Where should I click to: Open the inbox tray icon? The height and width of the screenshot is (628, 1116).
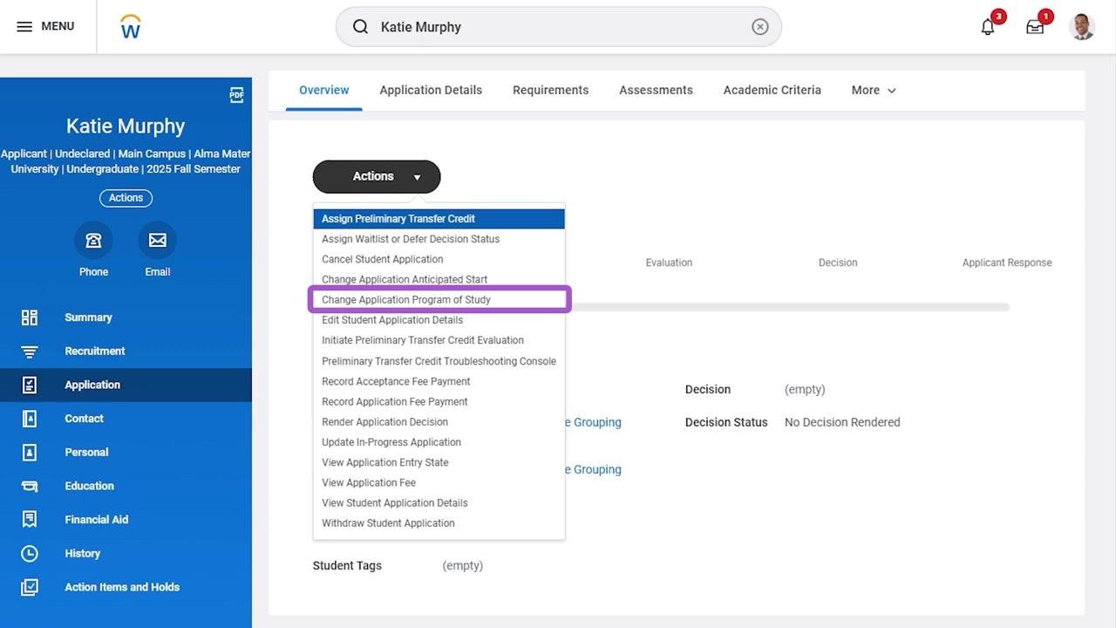1035,27
